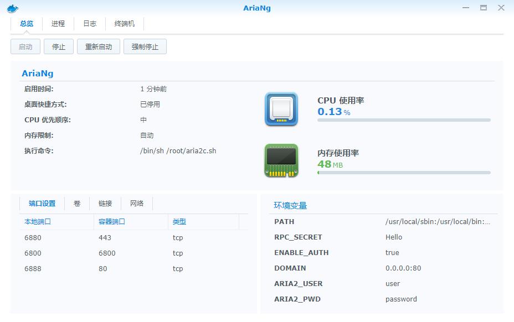Select the 网络 network tab
The image size is (514, 322).
(x=137, y=204)
